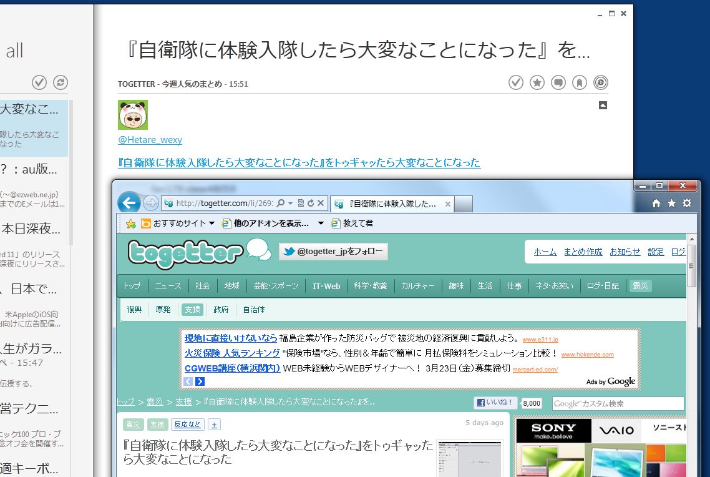Click the 反応など tag
710x477 pixels.
click(187, 425)
